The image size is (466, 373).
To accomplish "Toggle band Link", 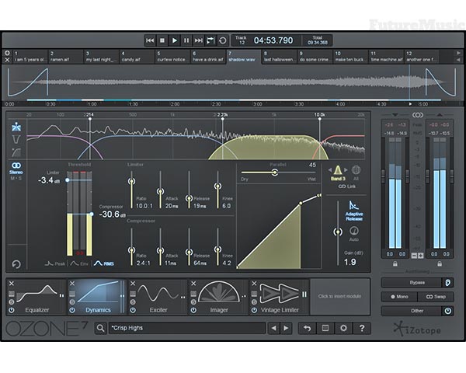I will coord(347,186).
